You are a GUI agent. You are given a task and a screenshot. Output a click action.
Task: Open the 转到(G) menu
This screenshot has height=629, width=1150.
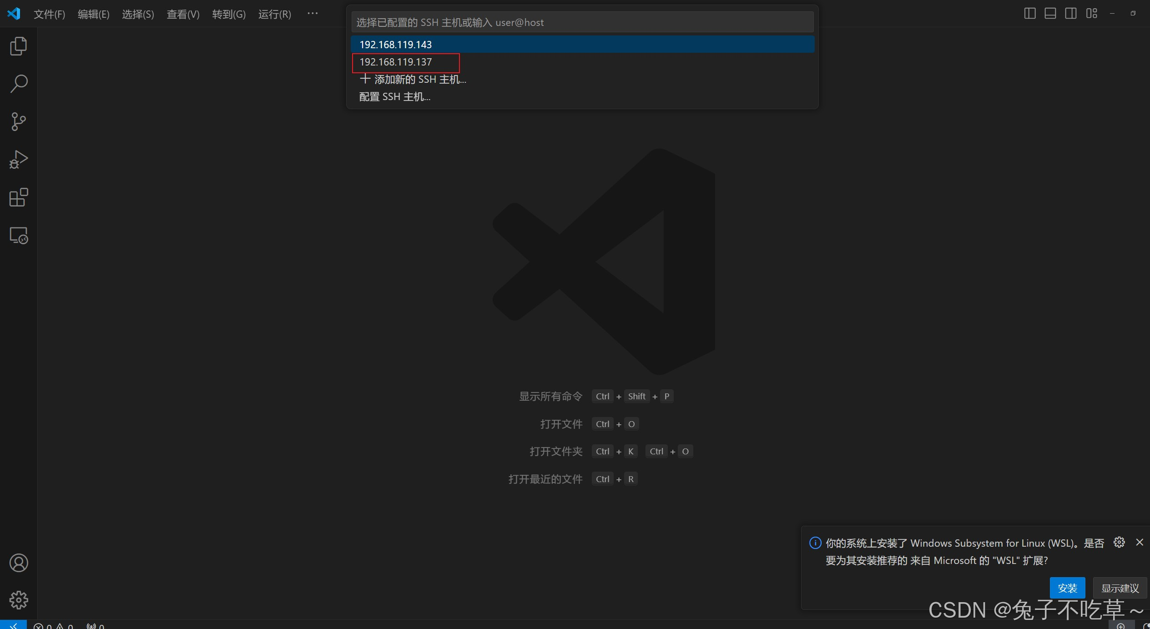click(229, 14)
